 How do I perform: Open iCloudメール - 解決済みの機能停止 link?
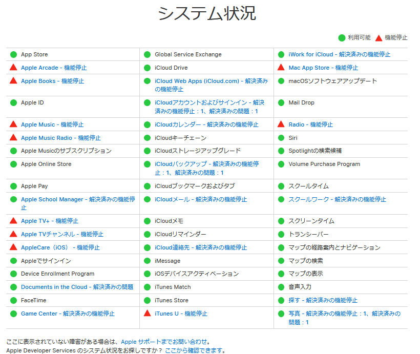(201, 199)
